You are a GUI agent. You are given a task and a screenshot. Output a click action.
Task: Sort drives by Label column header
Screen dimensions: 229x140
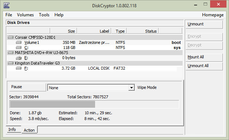94,31
